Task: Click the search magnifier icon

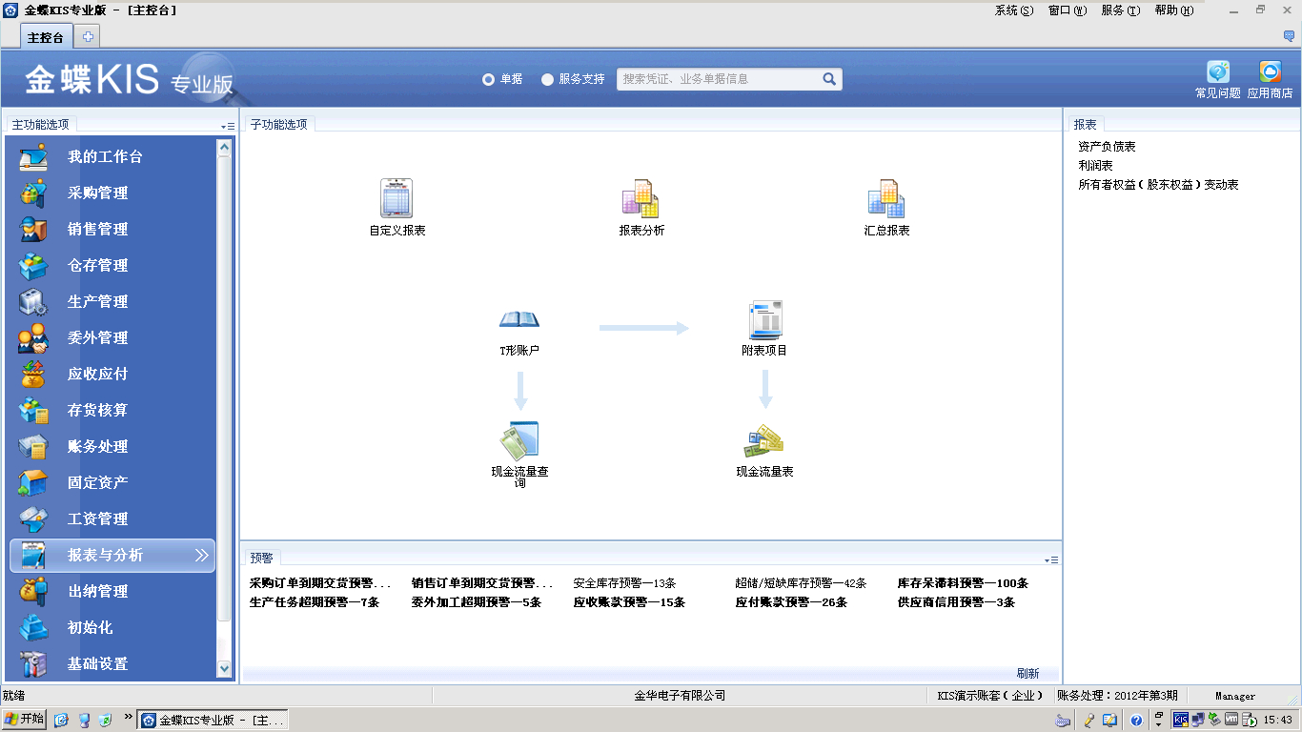Action: pos(829,79)
